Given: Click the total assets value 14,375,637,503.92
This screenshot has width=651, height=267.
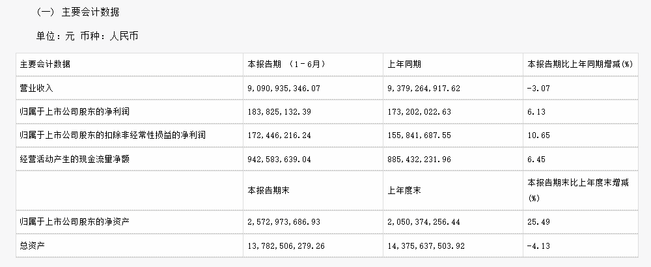Looking at the screenshot, I should [x=426, y=246].
